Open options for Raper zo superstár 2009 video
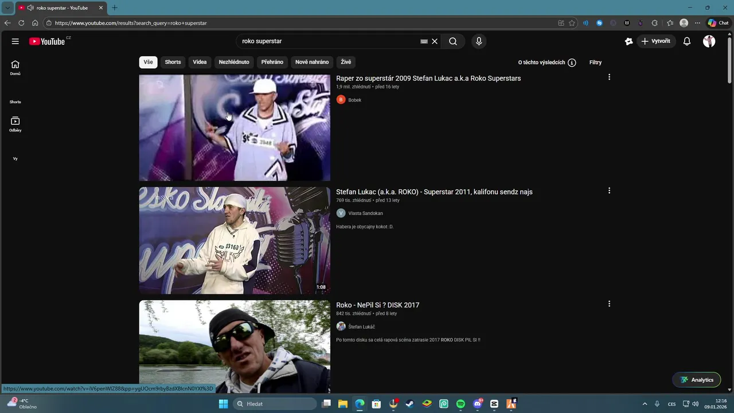 609,77
